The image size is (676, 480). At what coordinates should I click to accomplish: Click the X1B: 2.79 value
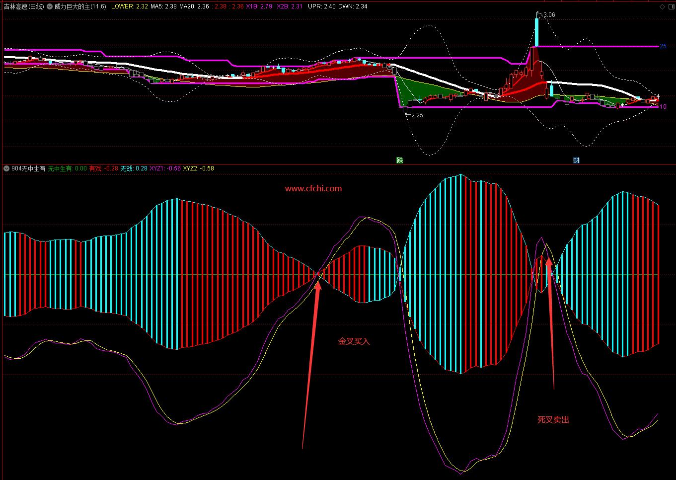pos(259,6)
